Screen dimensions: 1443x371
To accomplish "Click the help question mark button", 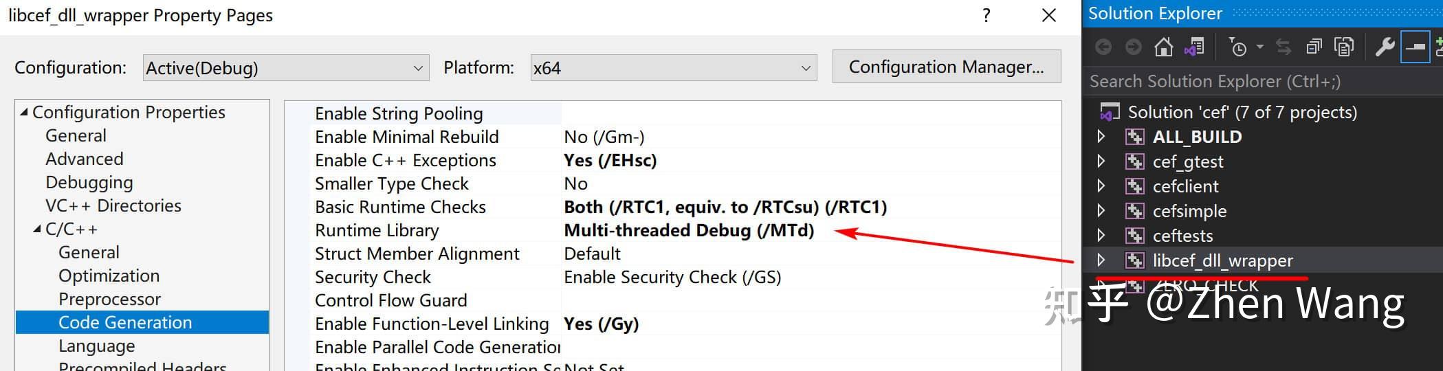I will click(x=987, y=15).
